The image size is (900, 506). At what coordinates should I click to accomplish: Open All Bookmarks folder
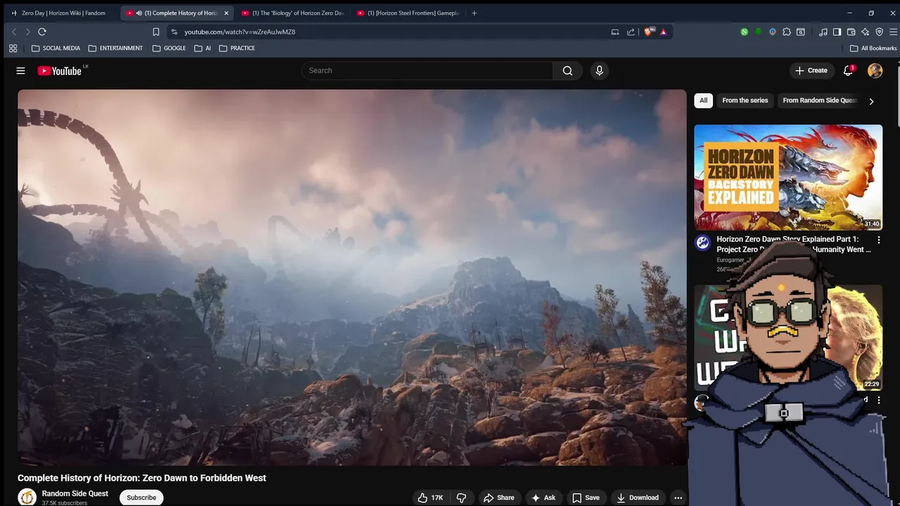click(873, 48)
